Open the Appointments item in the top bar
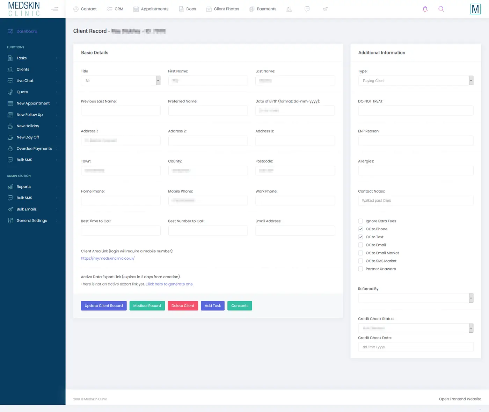The width and height of the screenshot is (489, 412). [151, 9]
